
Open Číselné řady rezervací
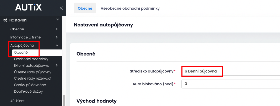(x=33, y=79)
